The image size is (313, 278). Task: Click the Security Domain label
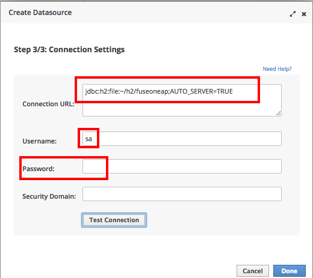pos(49,196)
